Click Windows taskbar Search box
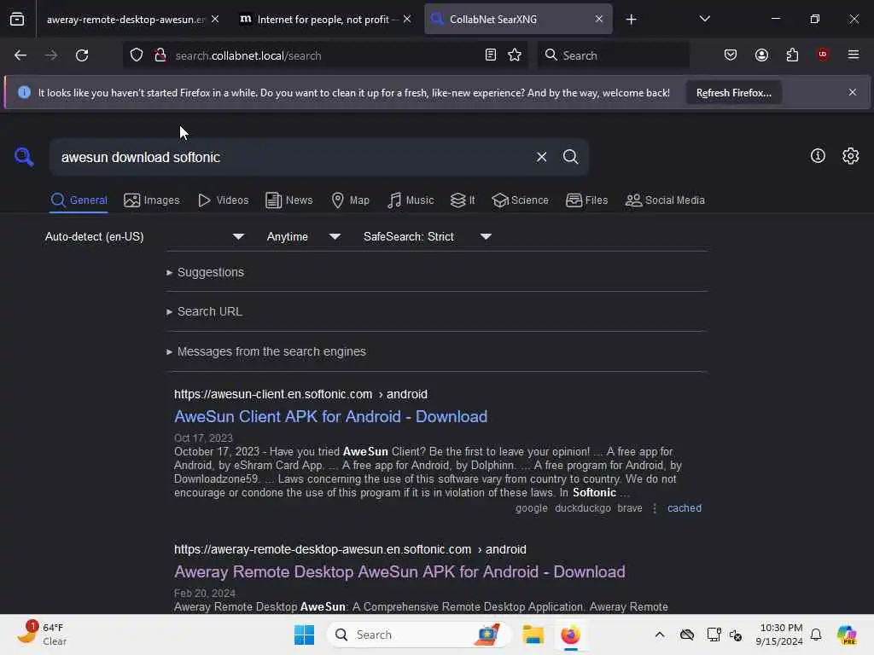874x655 pixels. click(x=418, y=635)
